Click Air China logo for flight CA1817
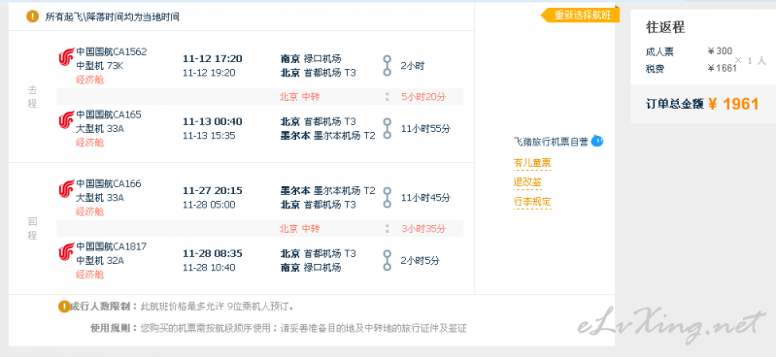Viewport: 776px width, 357px height. click(x=66, y=252)
